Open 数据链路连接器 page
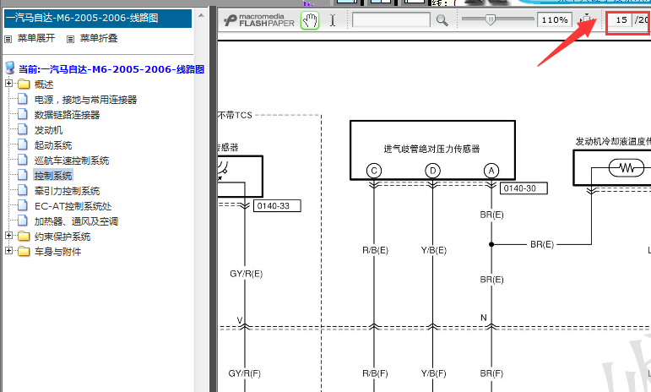The image size is (651, 392). [x=68, y=115]
